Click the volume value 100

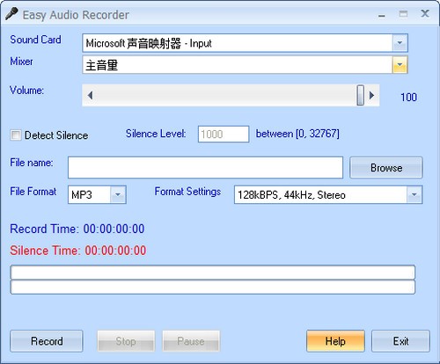[408, 98]
